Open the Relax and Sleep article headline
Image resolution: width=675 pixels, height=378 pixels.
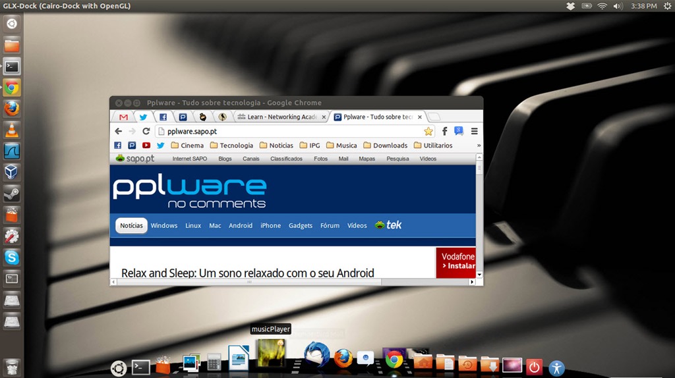[x=248, y=273]
